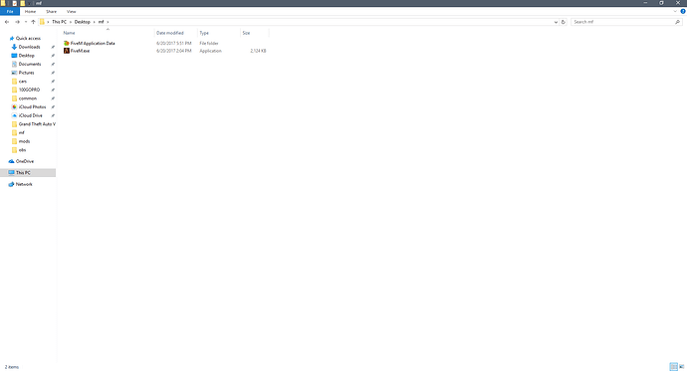This screenshot has height=371, width=687.
Task: Open the File menu
Action: (10, 11)
